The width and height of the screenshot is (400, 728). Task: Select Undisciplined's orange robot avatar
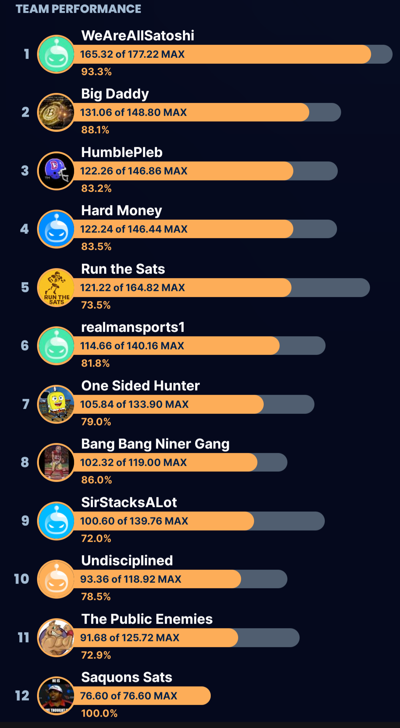click(x=56, y=579)
